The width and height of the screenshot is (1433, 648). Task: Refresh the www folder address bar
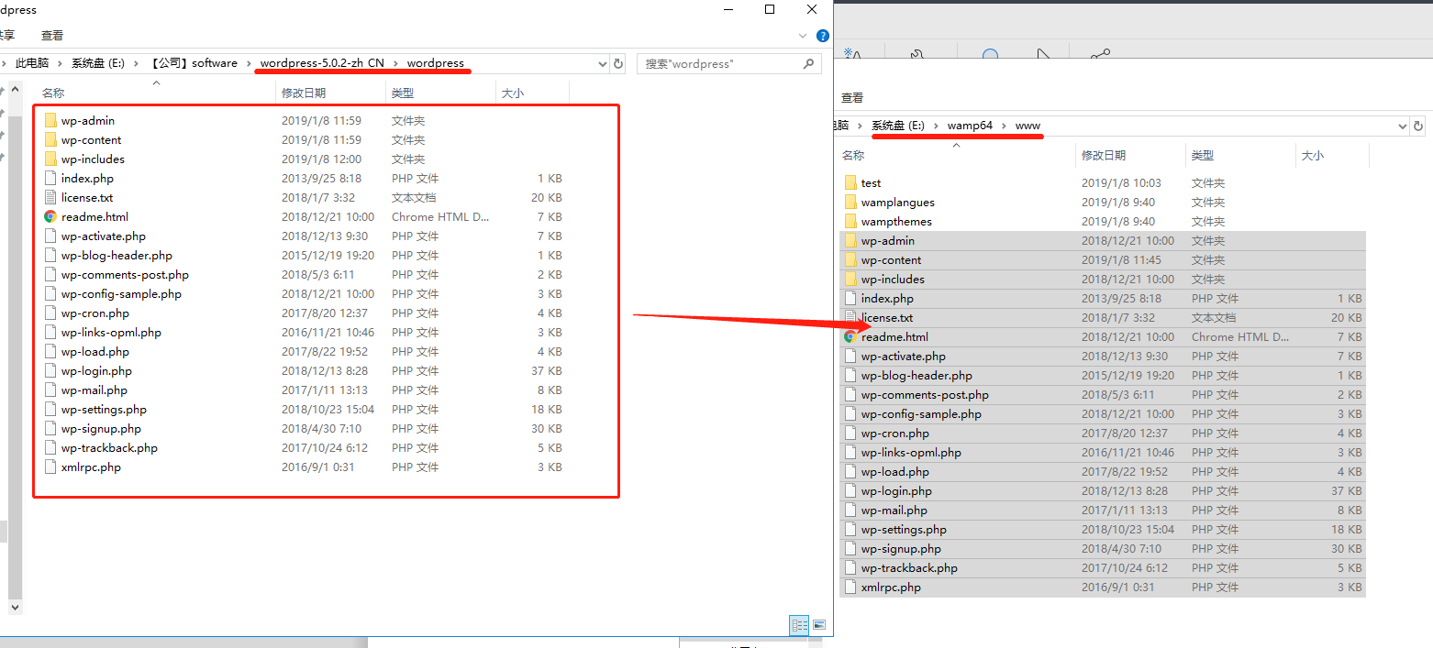tap(1418, 126)
